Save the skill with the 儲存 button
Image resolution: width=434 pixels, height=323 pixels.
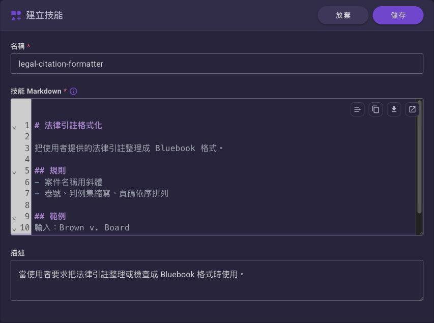tap(398, 15)
